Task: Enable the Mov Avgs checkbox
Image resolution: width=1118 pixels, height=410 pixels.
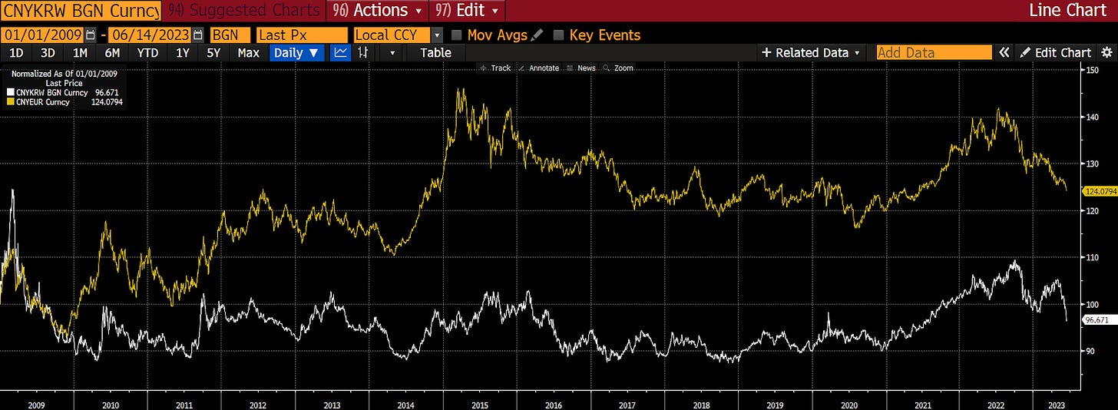Action: pyautogui.click(x=457, y=35)
